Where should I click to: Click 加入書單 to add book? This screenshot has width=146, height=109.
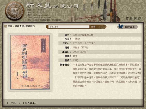tap(30, 103)
